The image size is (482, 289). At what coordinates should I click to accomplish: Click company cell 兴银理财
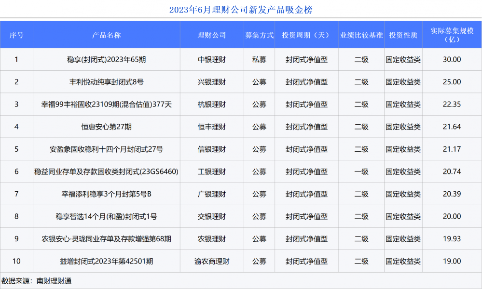[212, 82]
